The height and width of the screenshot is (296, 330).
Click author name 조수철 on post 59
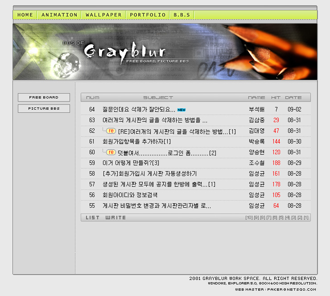click(256, 163)
